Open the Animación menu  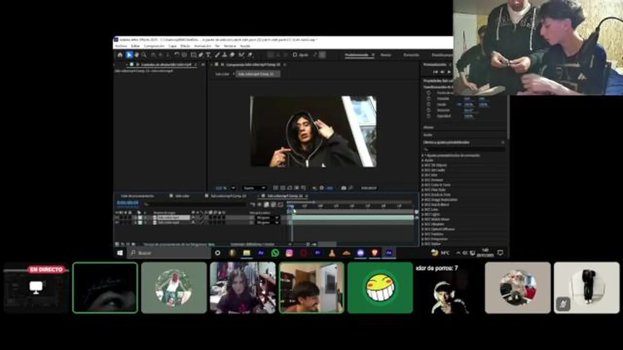pos(202,46)
